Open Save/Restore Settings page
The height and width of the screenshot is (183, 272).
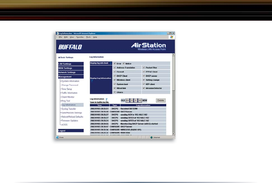(x=72, y=113)
